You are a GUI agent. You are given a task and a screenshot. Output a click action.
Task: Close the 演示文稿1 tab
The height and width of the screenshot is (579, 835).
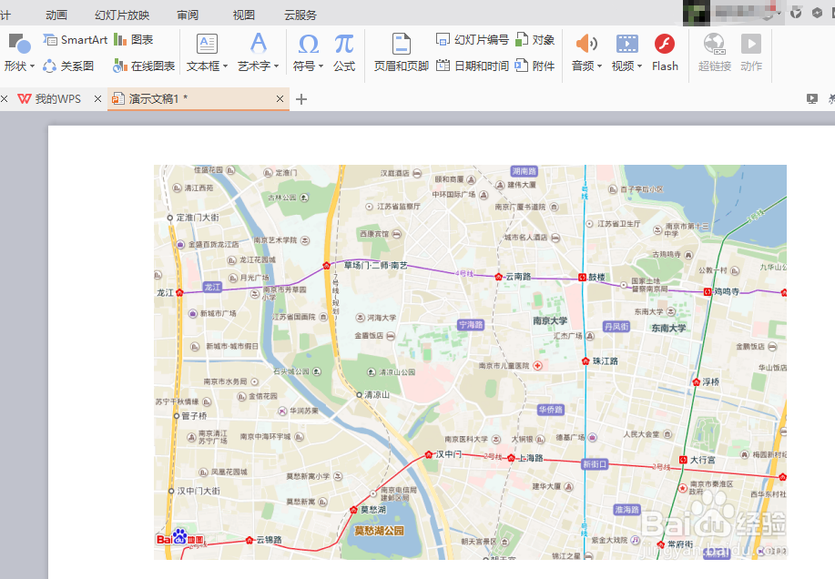pyautogui.click(x=280, y=99)
